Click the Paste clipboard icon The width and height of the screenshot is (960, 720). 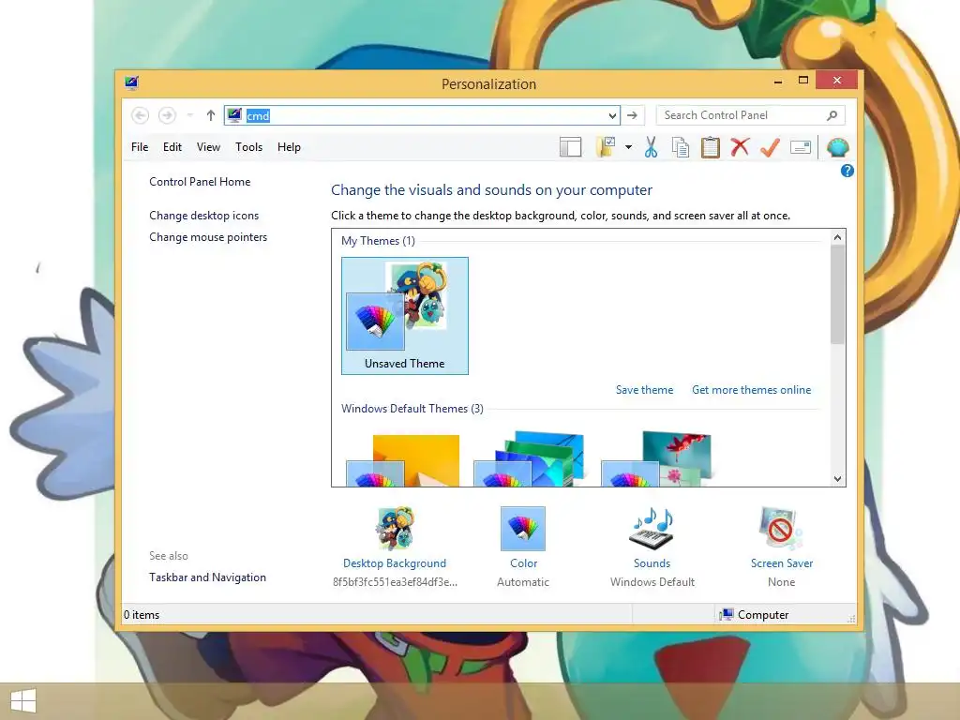[x=711, y=147]
